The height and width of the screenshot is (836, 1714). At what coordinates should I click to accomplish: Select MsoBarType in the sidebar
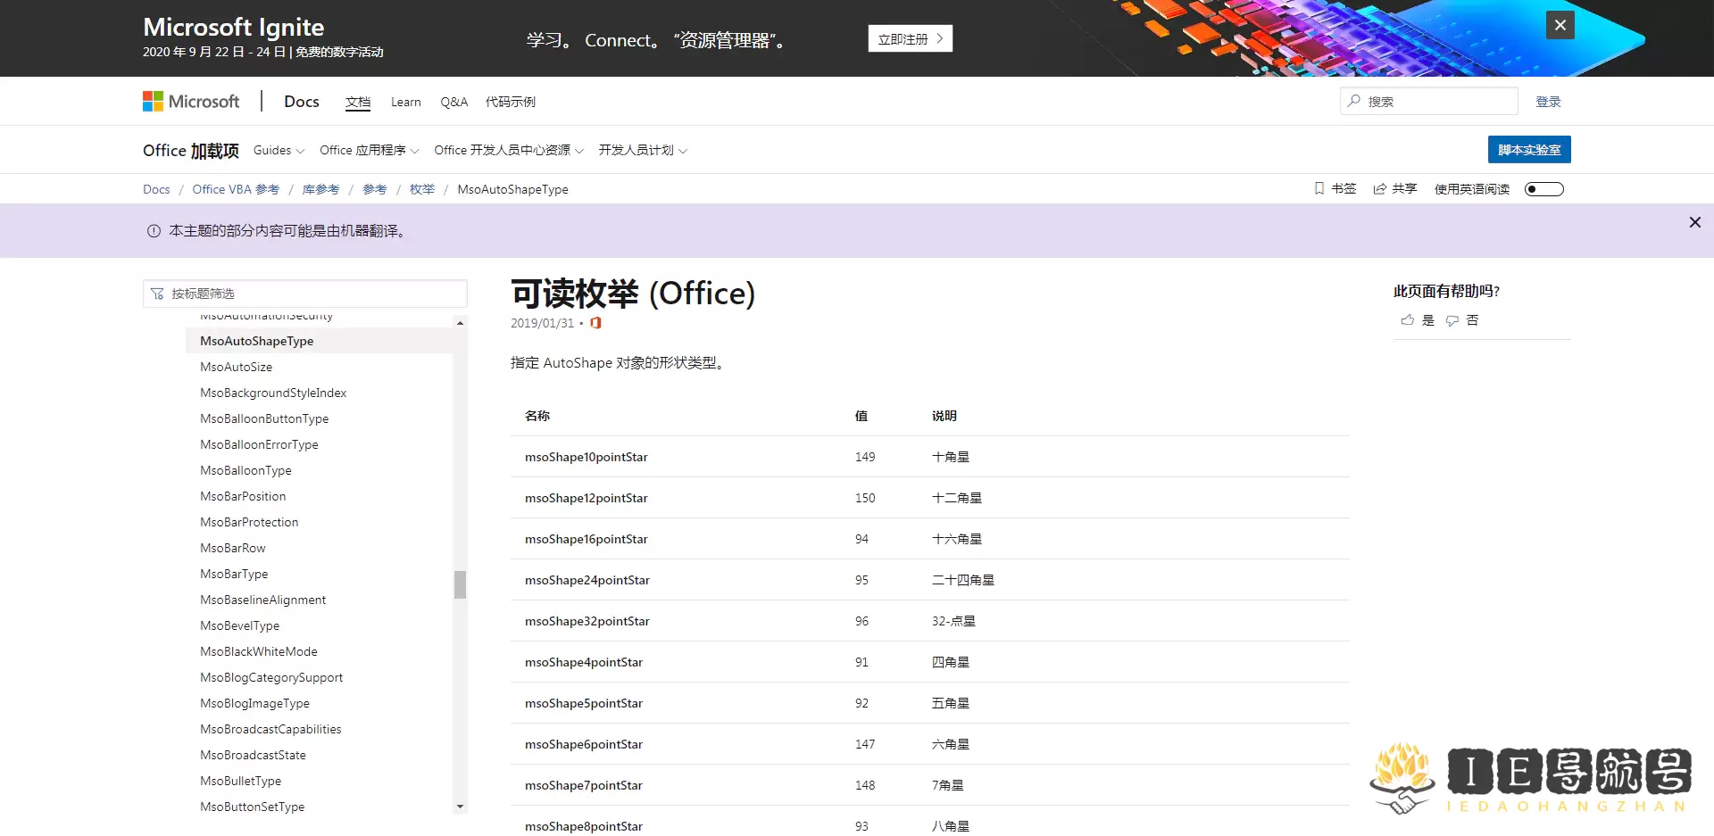click(234, 574)
